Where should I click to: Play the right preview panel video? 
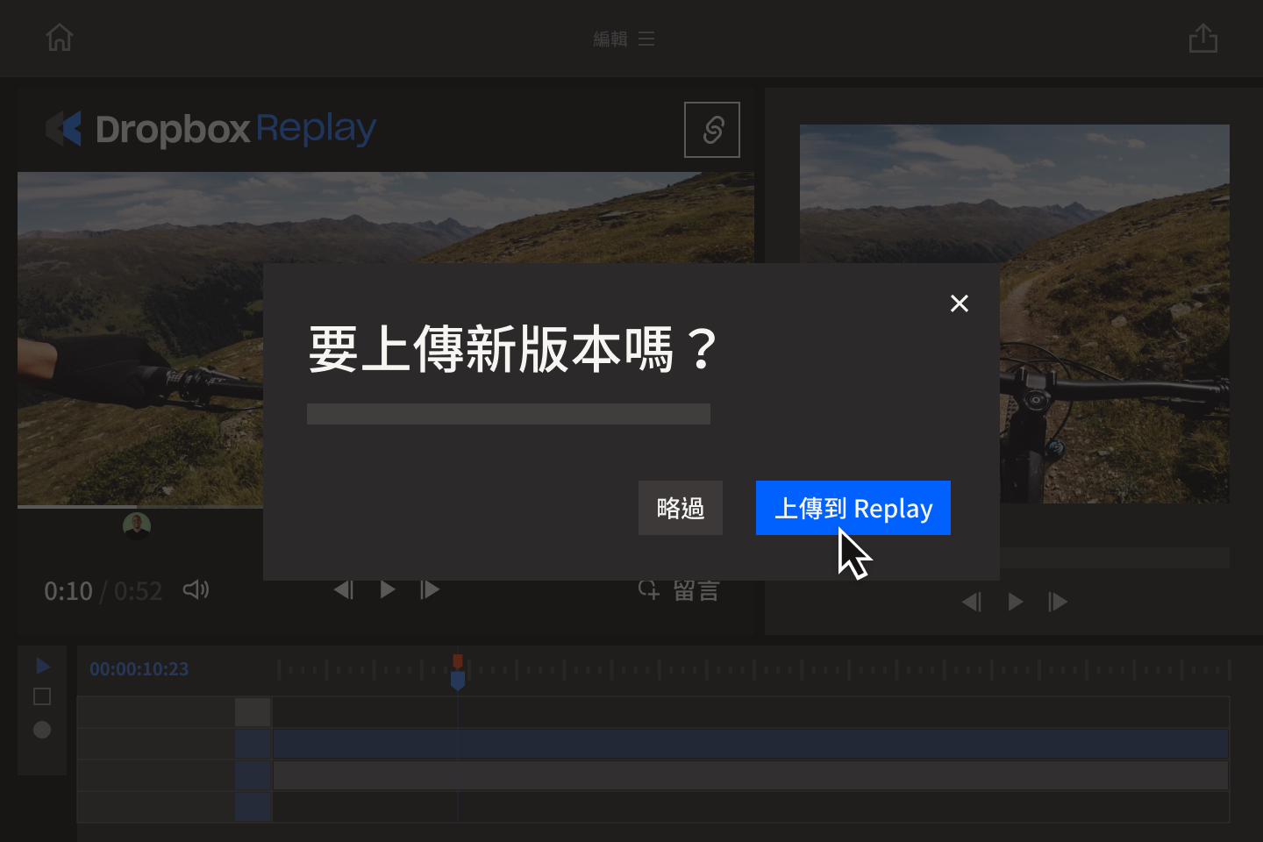tap(1016, 602)
